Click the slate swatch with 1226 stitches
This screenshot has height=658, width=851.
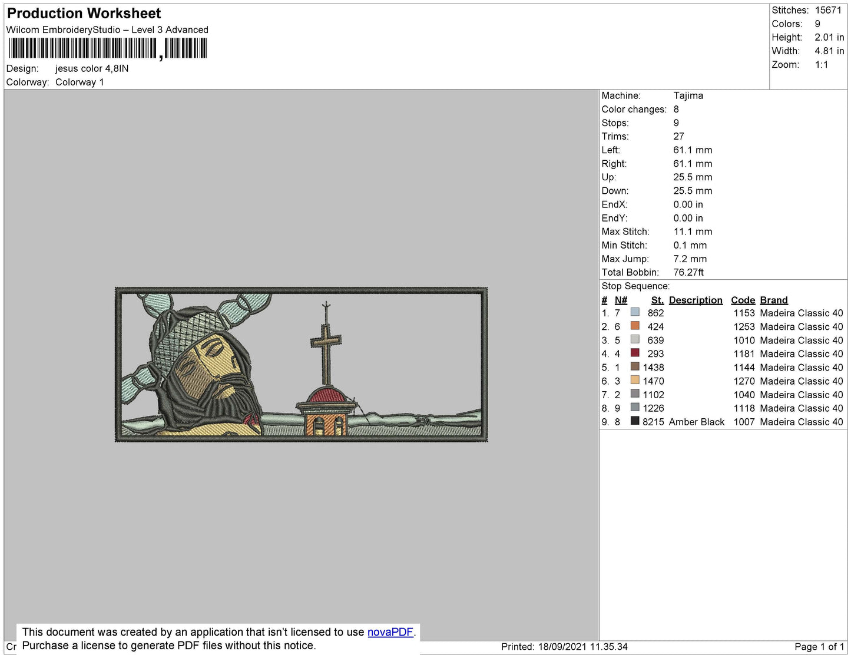tap(635, 407)
